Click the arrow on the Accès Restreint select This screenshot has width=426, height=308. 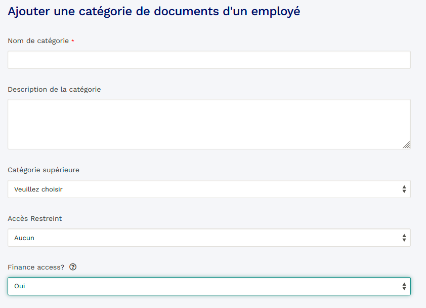click(404, 238)
